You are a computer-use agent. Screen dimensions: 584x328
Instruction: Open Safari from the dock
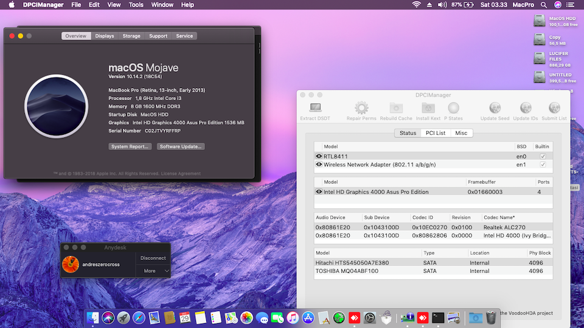[x=139, y=318]
